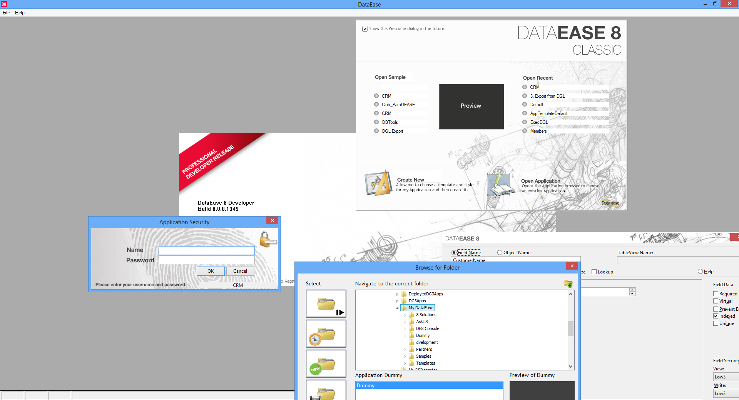Viewport: 739px width, 400px height.
Task: Click the open-folder icon in the Select panel
Action: pyautogui.click(x=326, y=303)
